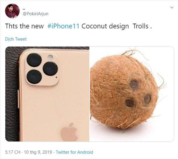Image resolution: width=178 pixels, height=159 pixels.
Task: Enlarge the coconut photo
Action: (x=131, y=94)
